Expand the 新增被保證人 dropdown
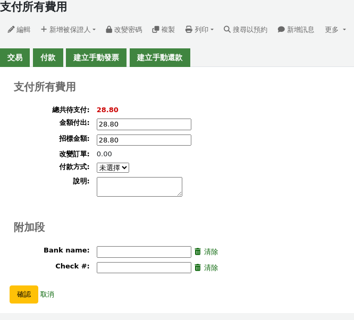The height and width of the screenshot is (320, 354). pos(68,30)
